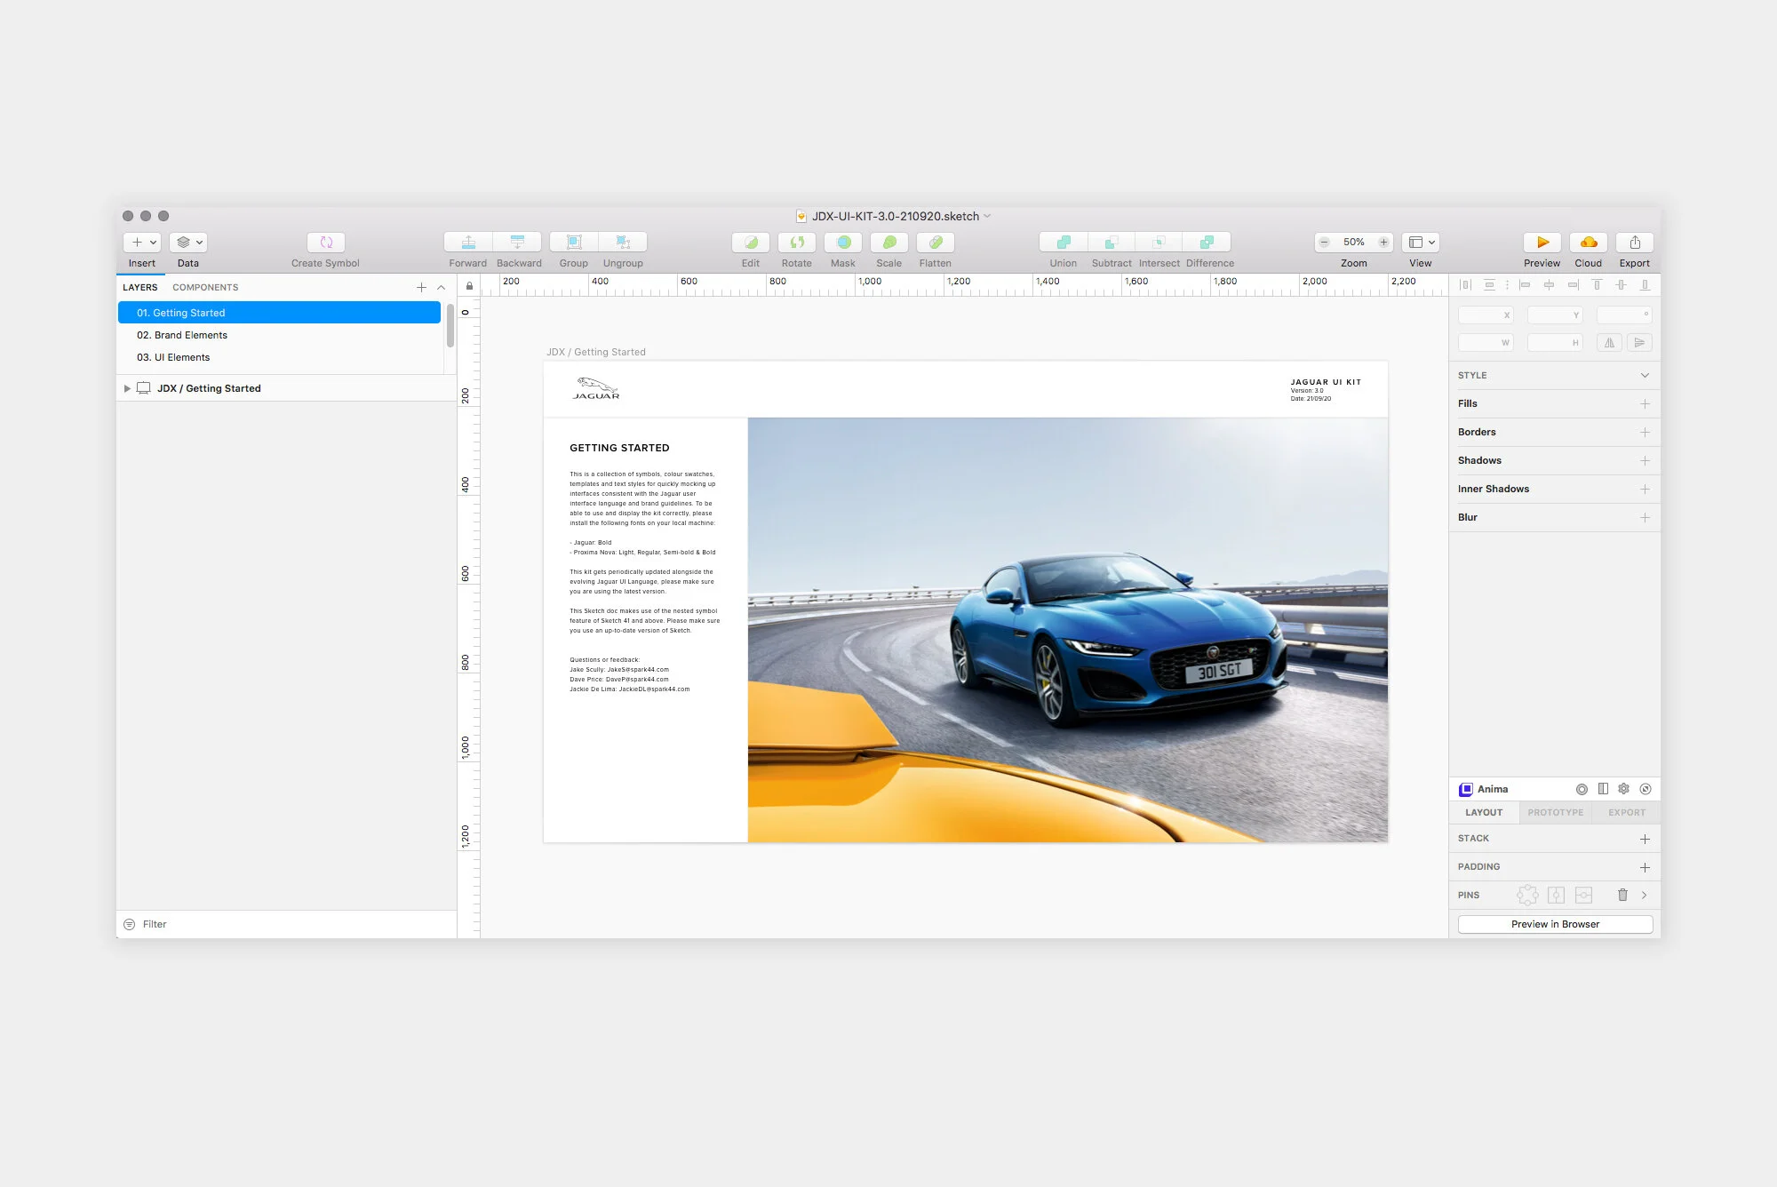
Task: Click the Cloud upload icon
Action: [1589, 243]
